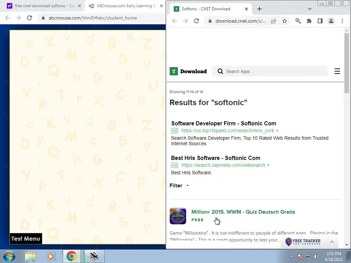Select the Softonic - CNET Download tab
Viewport: 351px width, 263px height.
pos(206,9)
